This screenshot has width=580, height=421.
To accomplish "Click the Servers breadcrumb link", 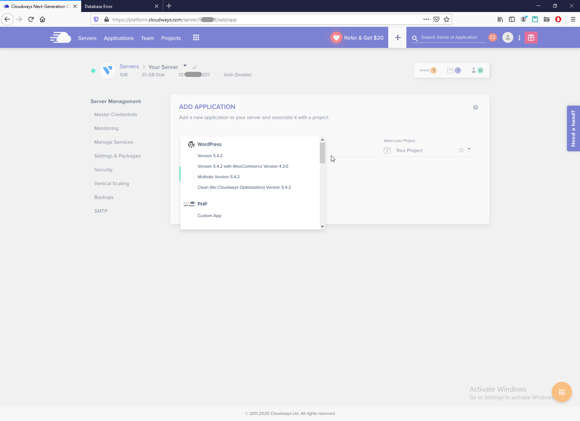I will 129,66.
